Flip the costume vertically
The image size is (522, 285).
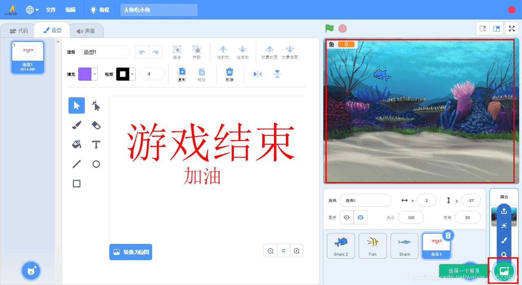point(277,74)
